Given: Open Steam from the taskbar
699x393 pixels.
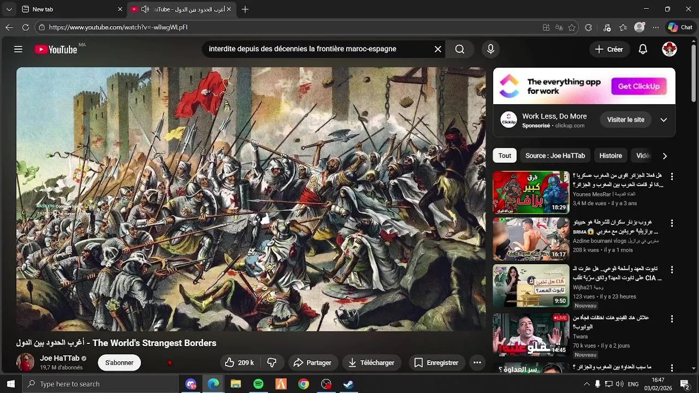Looking at the screenshot, I should 348,384.
